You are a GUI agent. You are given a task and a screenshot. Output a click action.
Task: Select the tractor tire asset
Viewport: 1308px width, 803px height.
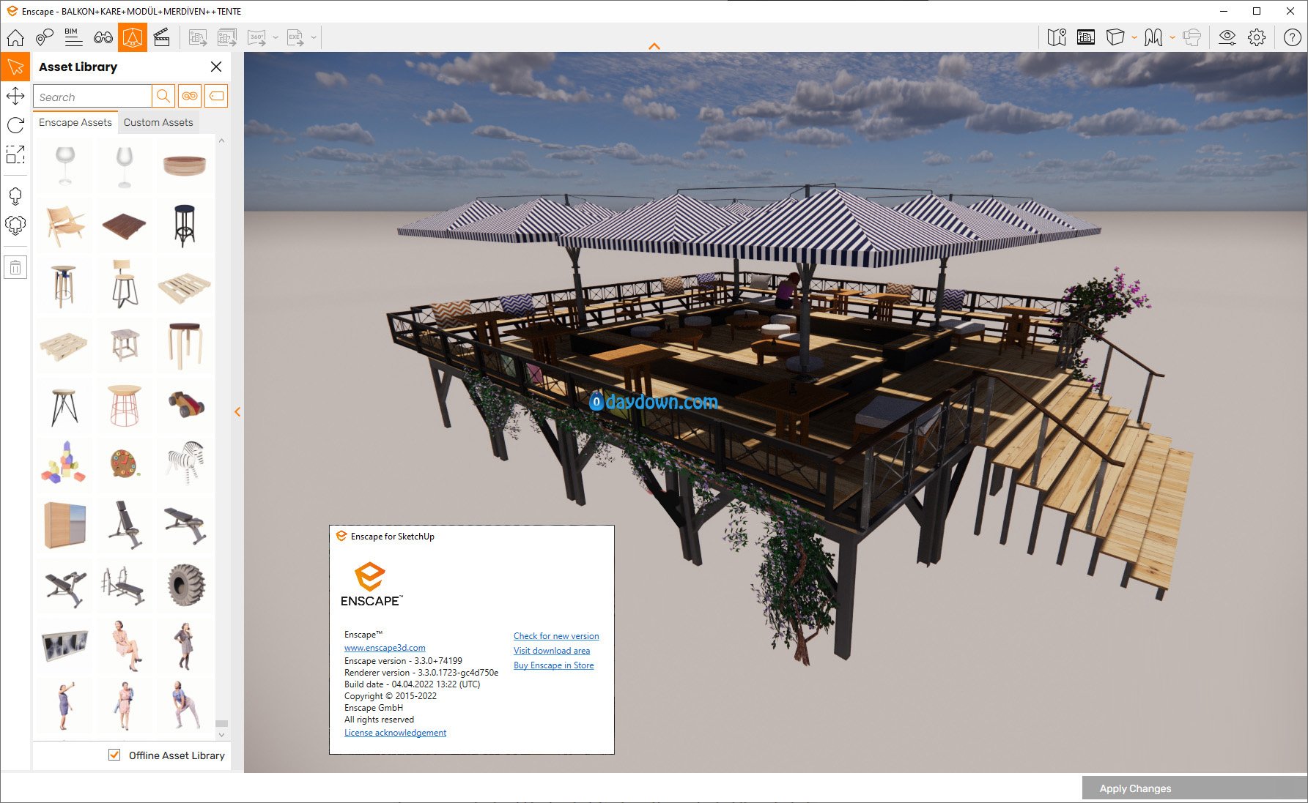click(x=185, y=584)
